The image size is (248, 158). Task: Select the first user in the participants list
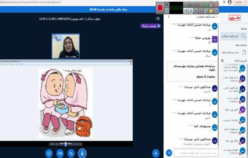point(233,68)
